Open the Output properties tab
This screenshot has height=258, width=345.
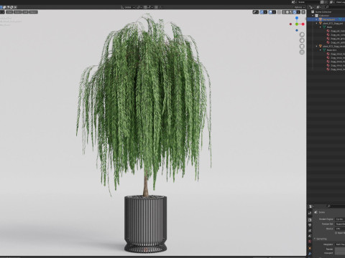(x=310, y=225)
